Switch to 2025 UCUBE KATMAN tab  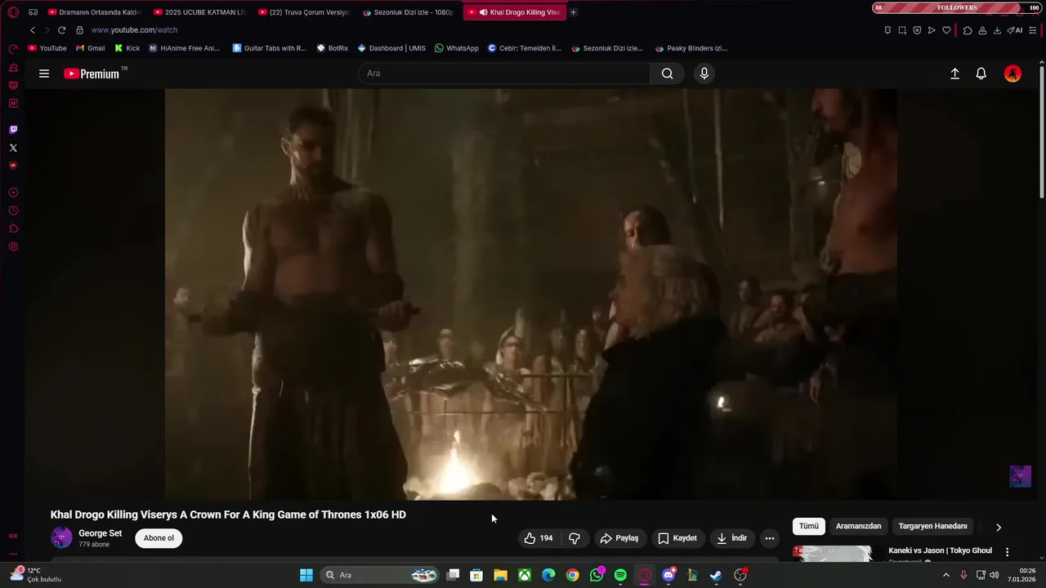click(199, 12)
